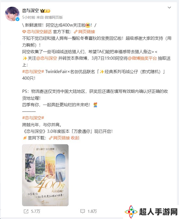Viewport: 179px width, 219px height.
Task: Open the 恋与深空超话 super topic link
Action: coord(39,32)
